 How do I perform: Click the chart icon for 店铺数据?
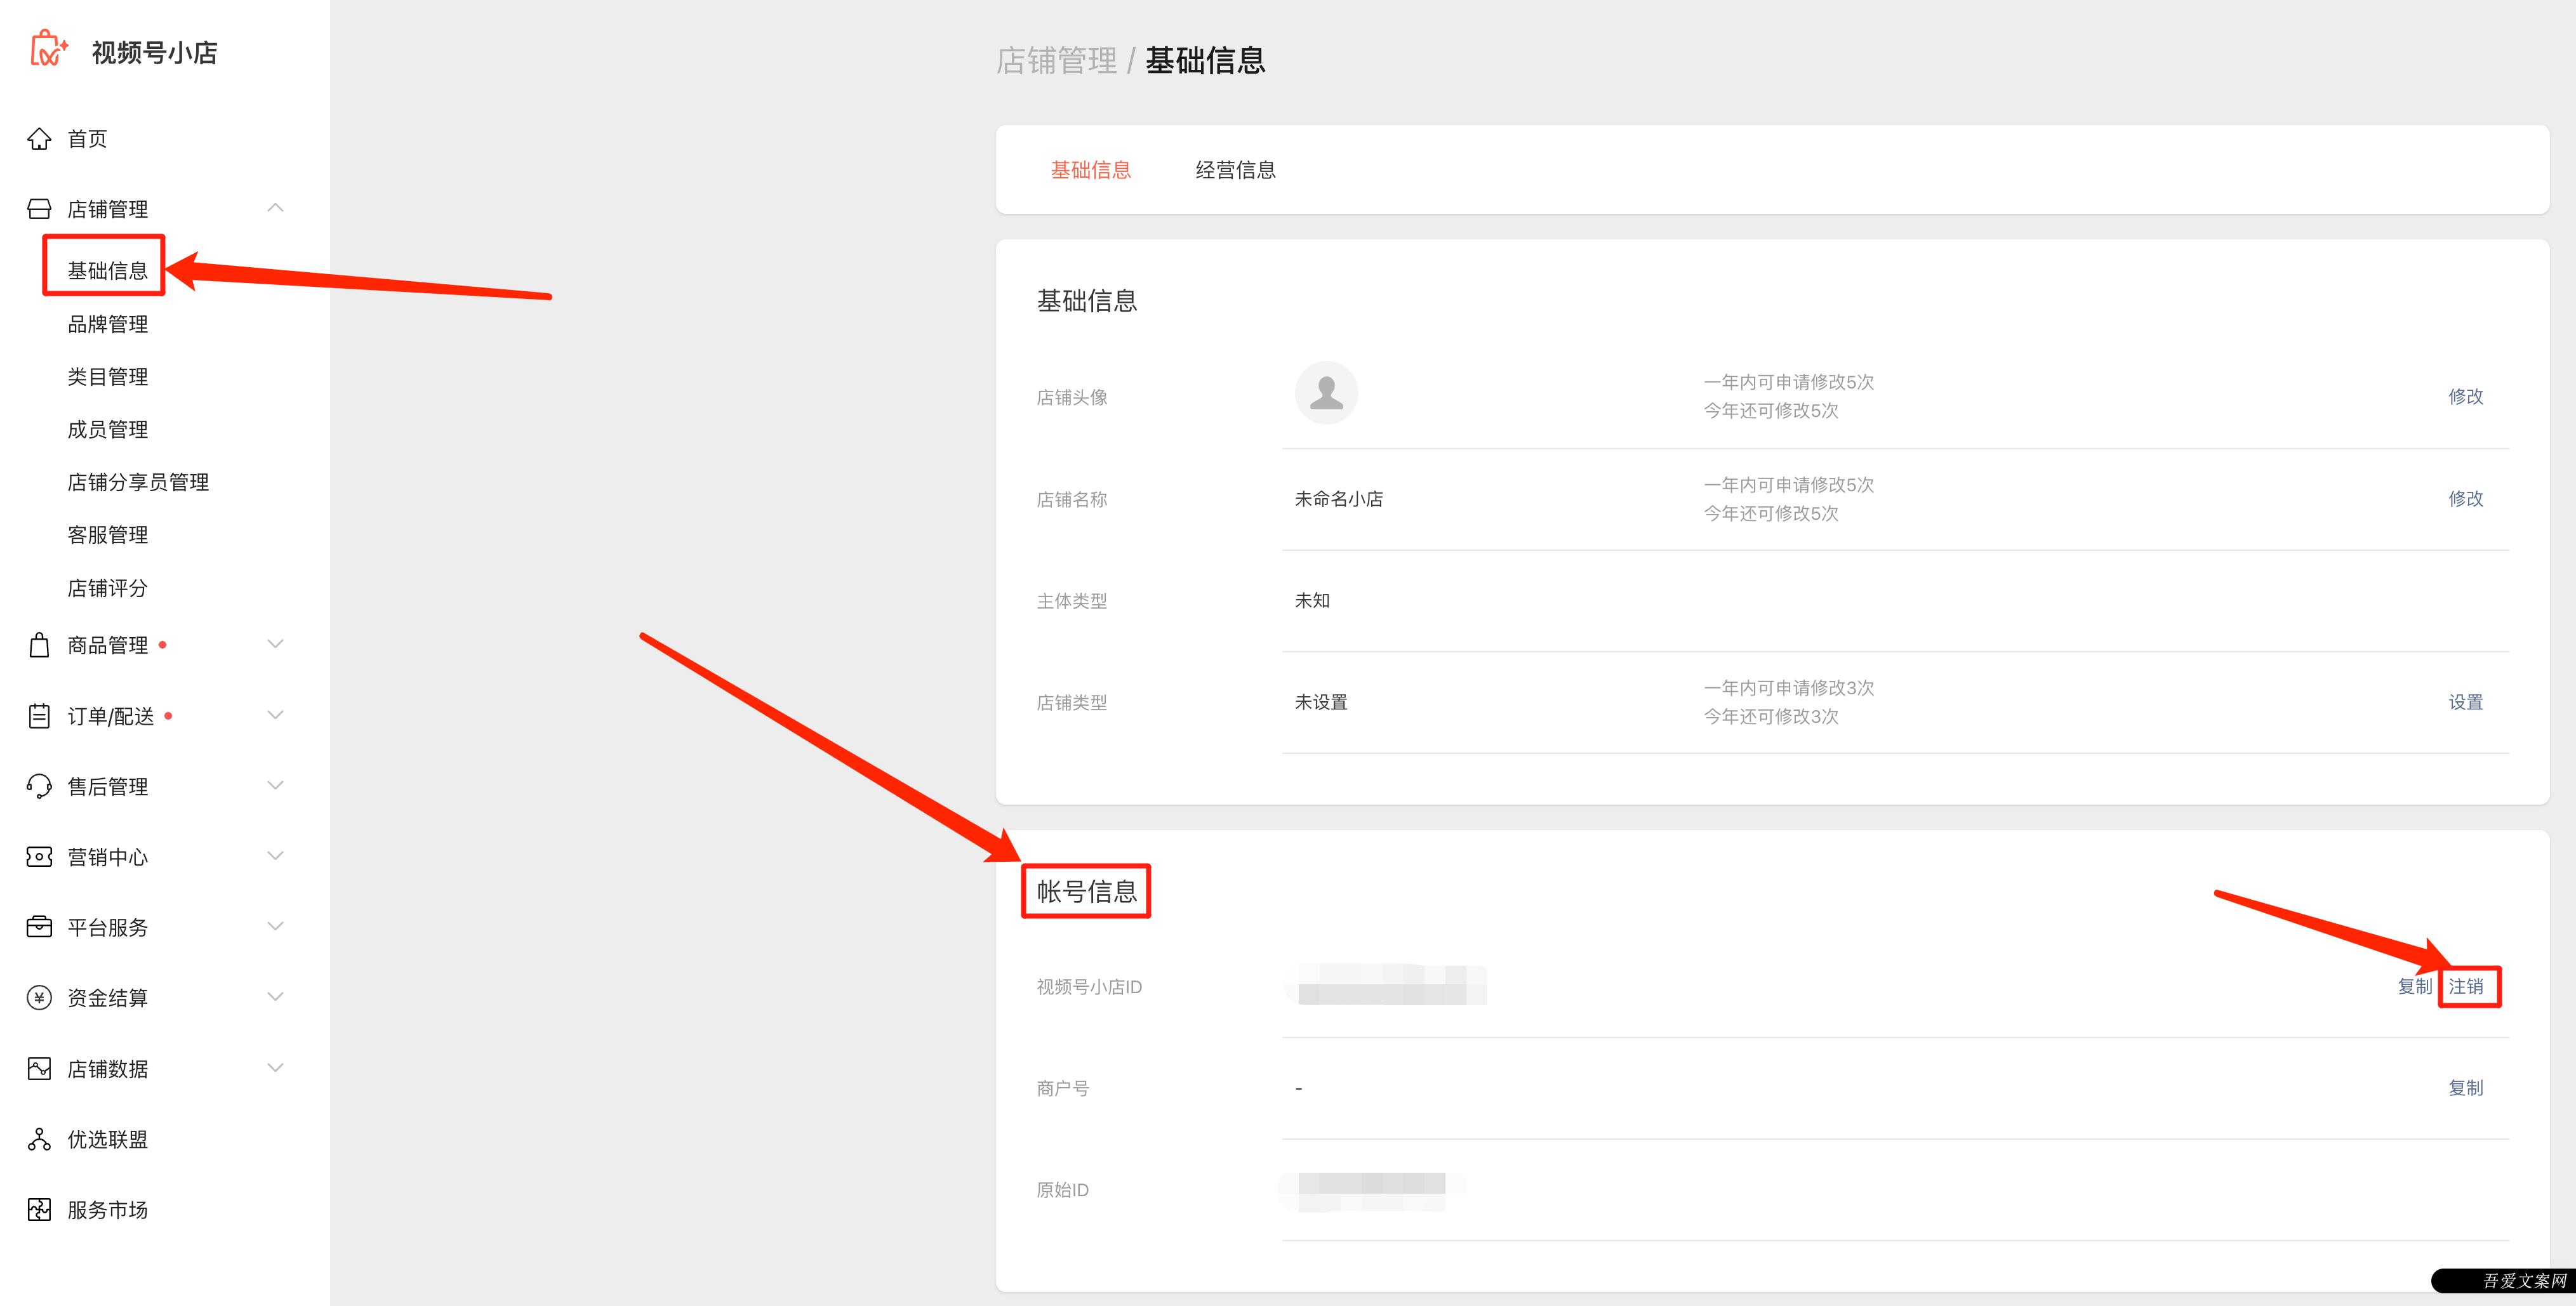39,1069
